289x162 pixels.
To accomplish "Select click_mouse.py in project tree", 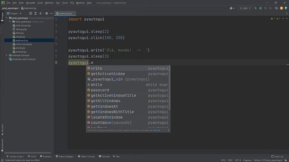I will coord(23,26).
